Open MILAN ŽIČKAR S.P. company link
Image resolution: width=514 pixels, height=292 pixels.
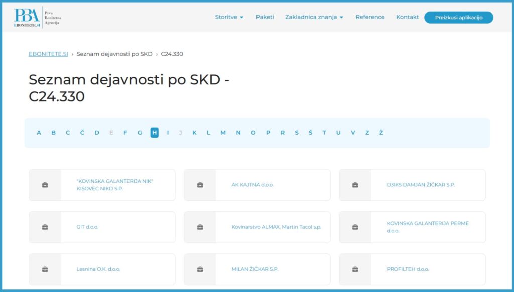click(254, 269)
